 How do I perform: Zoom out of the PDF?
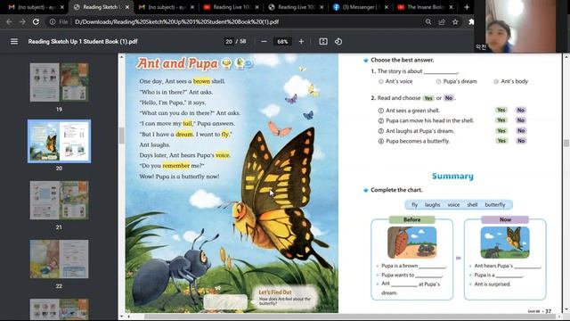tap(265, 42)
